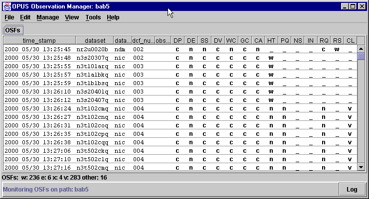
Task: Click the Log button
Action: coord(352,189)
